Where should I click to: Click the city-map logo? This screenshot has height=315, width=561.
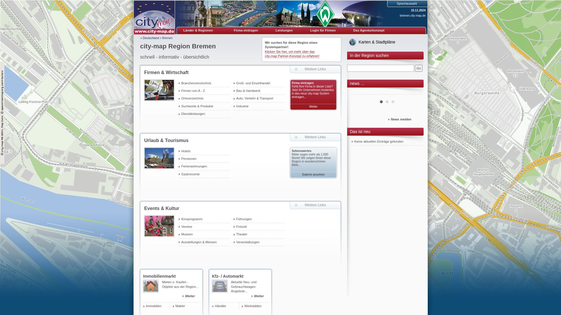[154, 17]
